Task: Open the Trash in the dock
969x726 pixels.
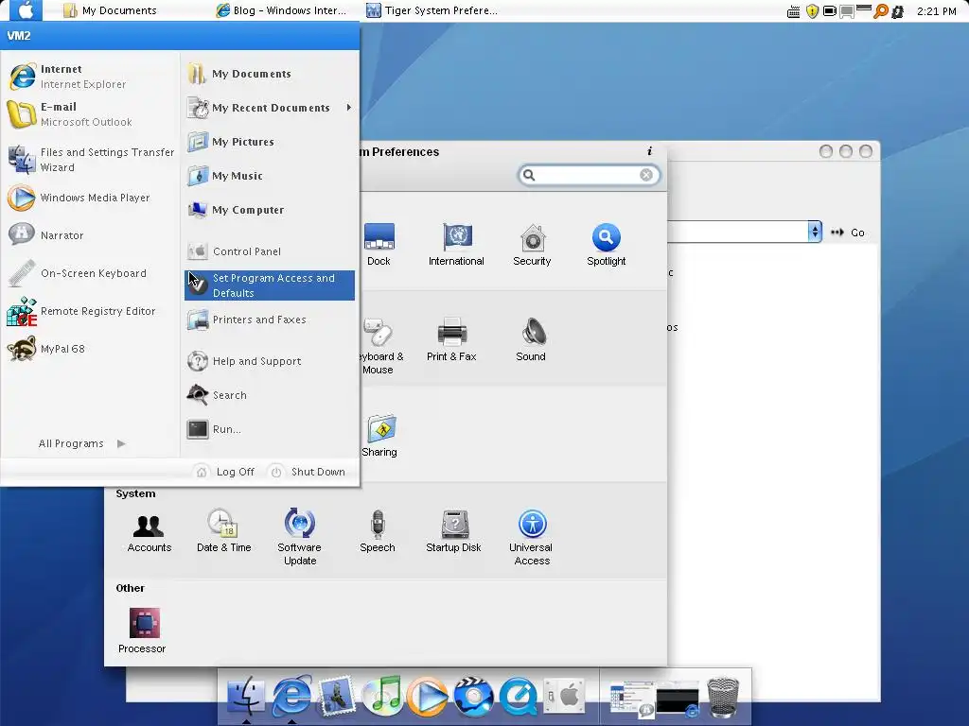Action: (722, 698)
